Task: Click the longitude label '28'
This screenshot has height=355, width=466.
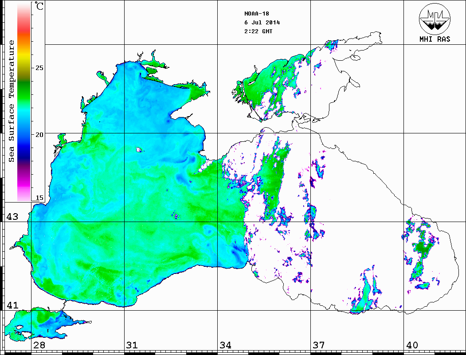Action: pos(39,345)
